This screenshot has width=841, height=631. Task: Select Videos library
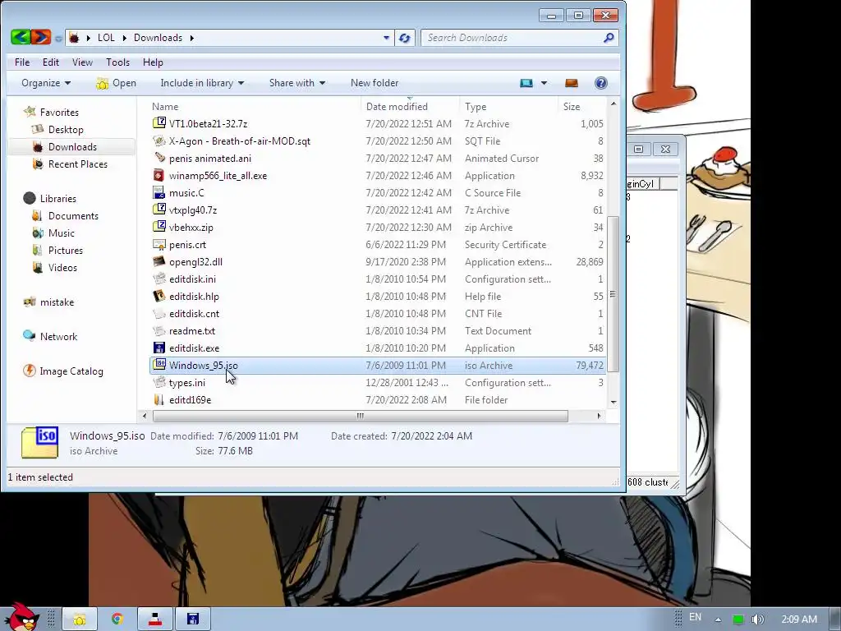[x=62, y=267]
